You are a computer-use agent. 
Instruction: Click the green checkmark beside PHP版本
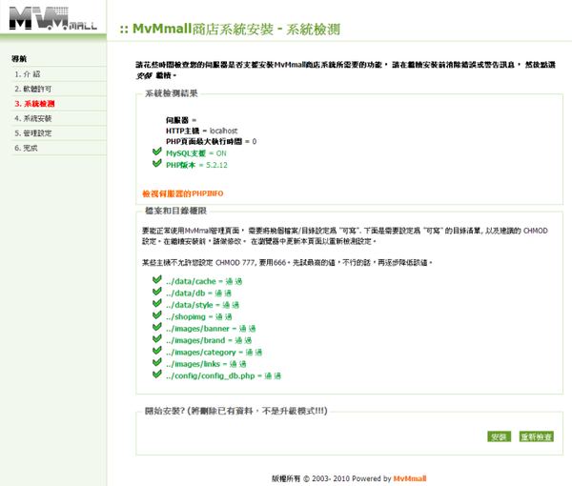click(x=157, y=163)
